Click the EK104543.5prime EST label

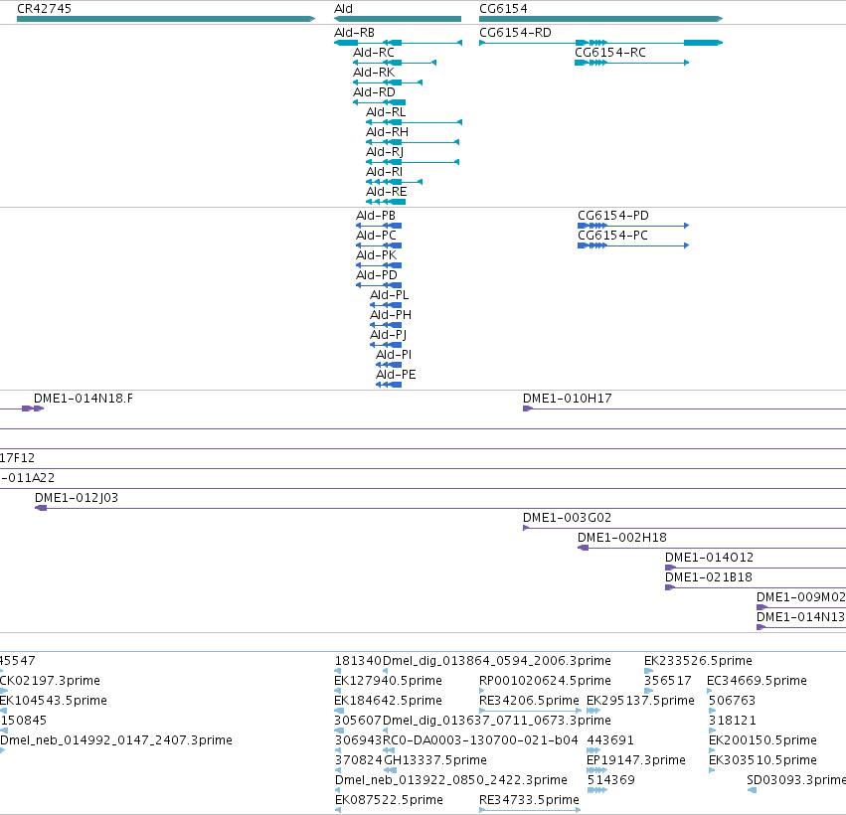tap(54, 701)
